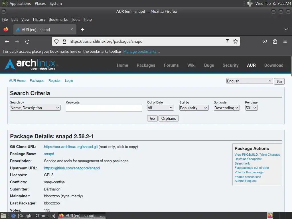Click the URL address bar text
Screen dimensions: 292x219
click(106, 41)
